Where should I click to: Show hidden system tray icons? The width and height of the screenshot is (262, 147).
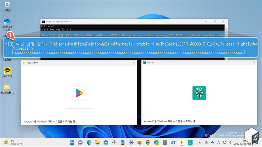(200, 143)
